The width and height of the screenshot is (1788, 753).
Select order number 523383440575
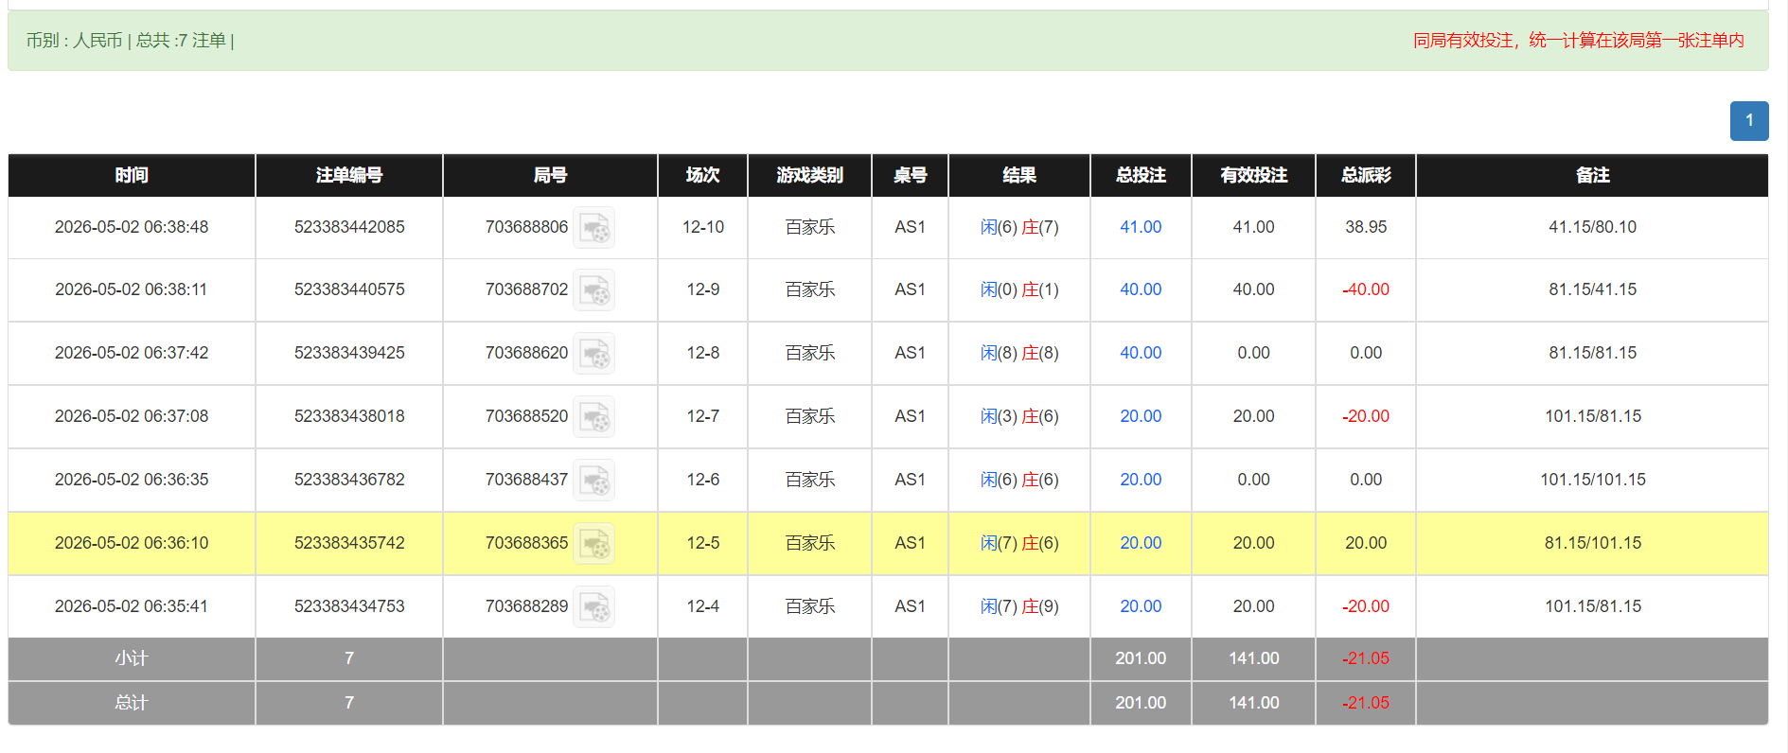(349, 289)
